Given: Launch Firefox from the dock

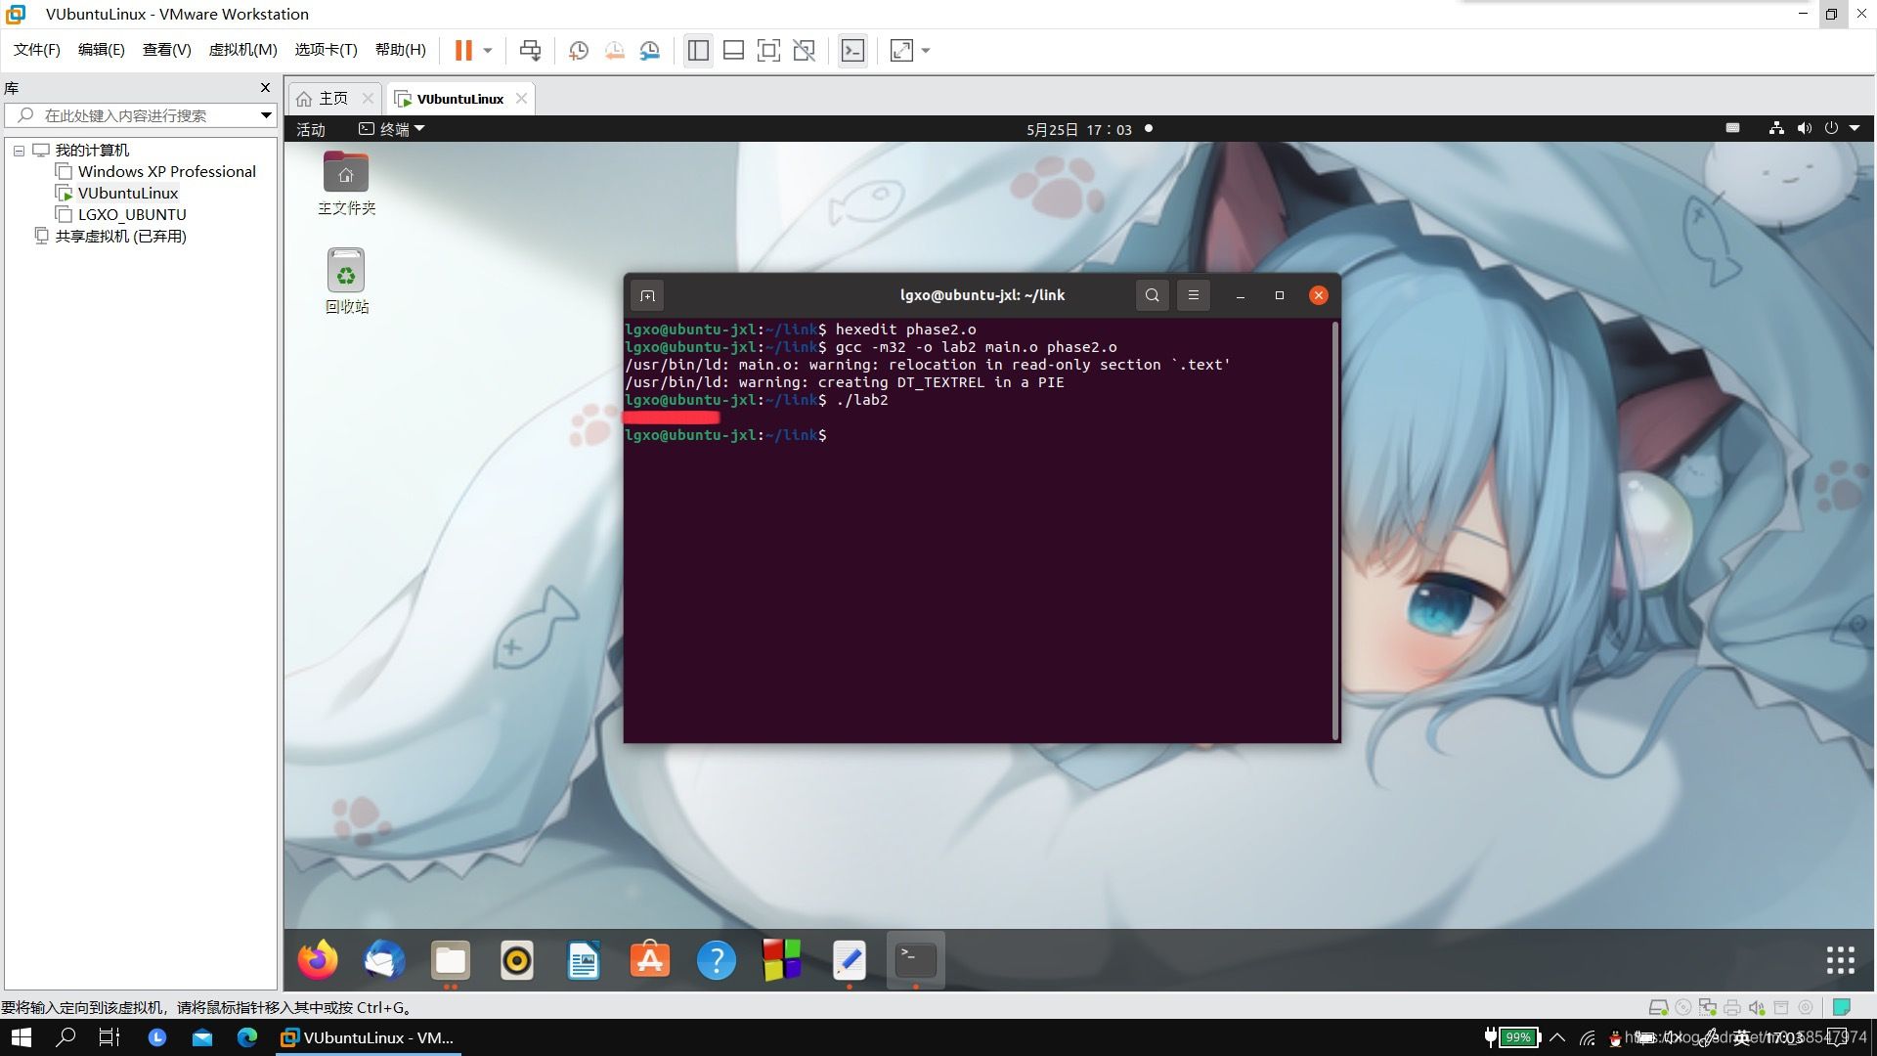Looking at the screenshot, I should pos(317,960).
